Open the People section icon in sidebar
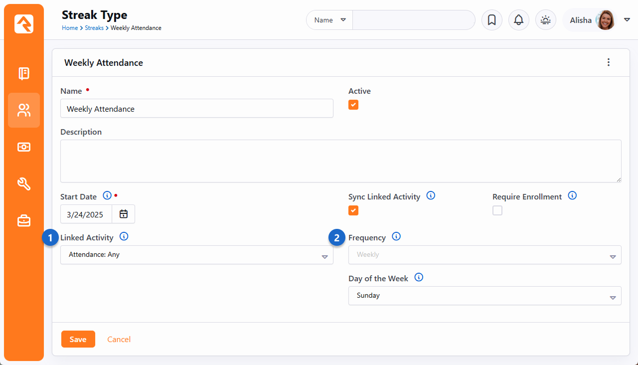The height and width of the screenshot is (365, 638). (24, 110)
